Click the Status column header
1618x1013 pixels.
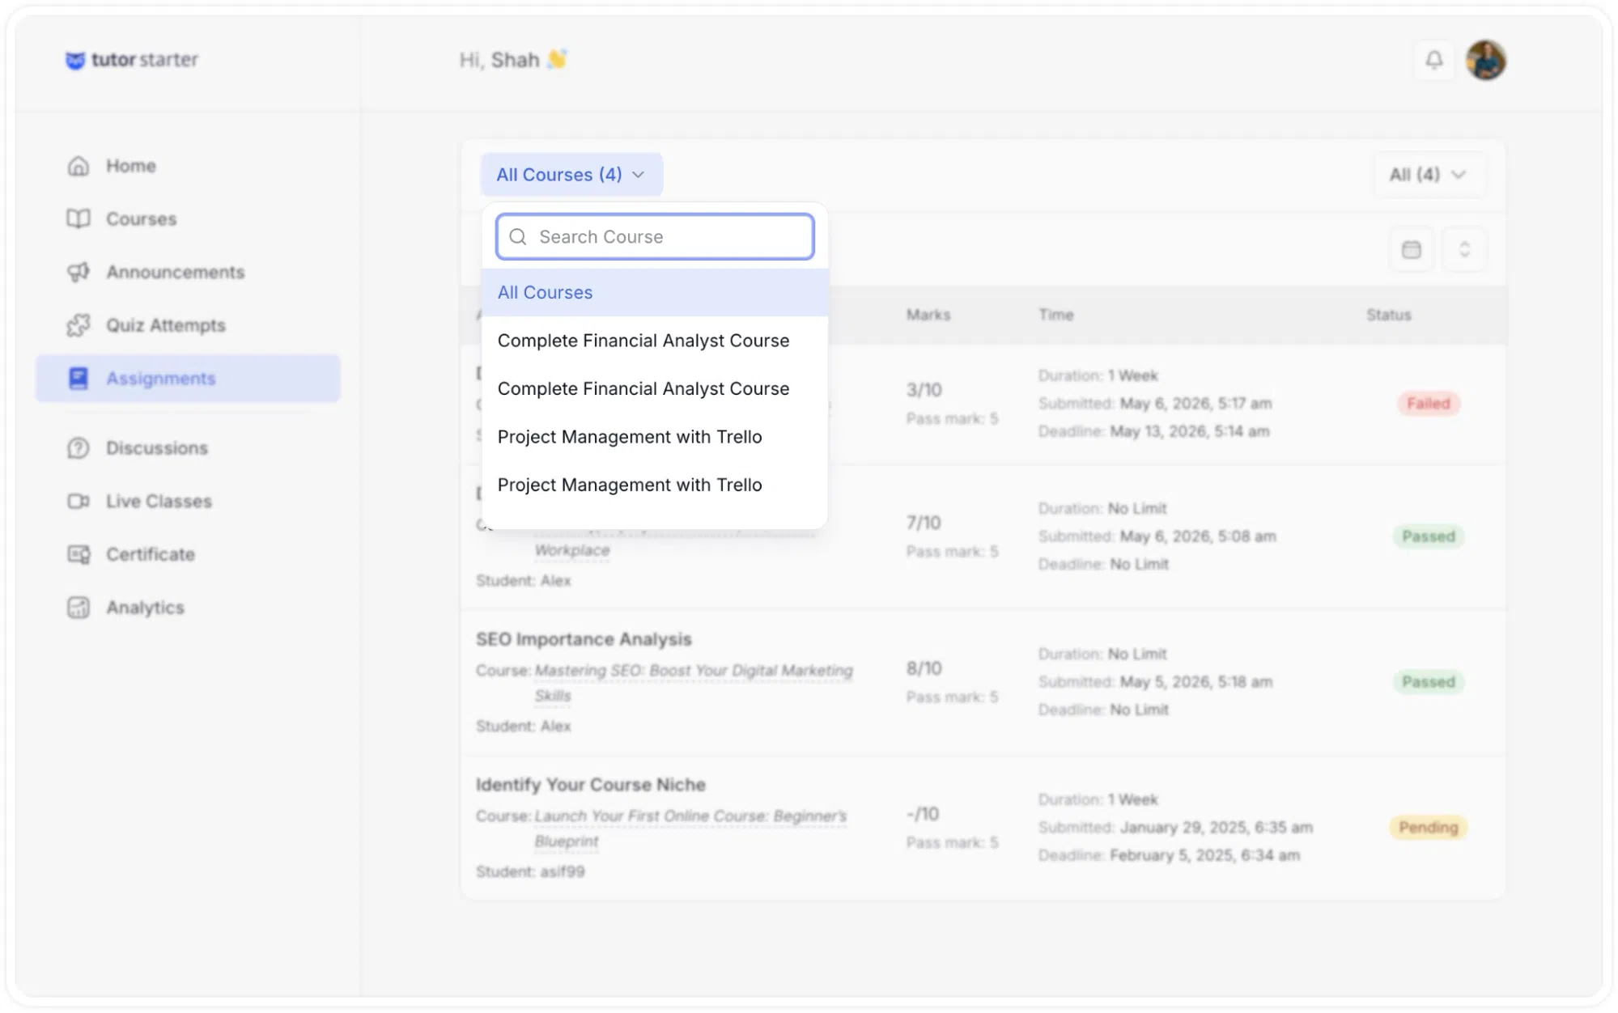[x=1389, y=315]
